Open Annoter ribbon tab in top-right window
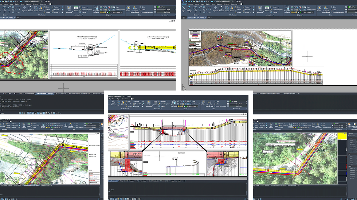357x200 pixels. tap(190, 4)
